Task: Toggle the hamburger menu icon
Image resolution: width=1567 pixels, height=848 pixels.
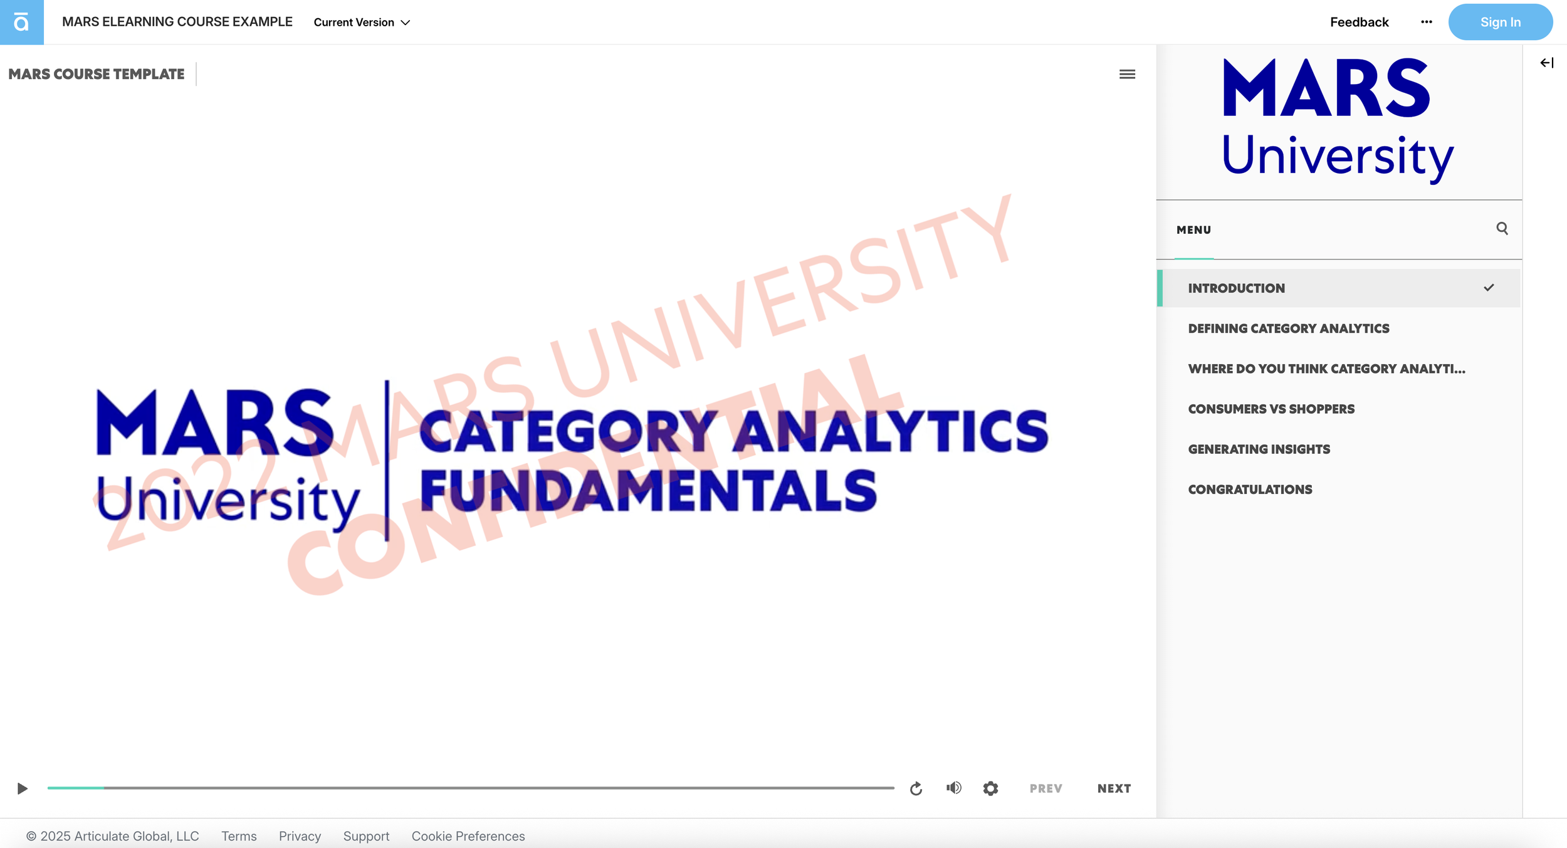Action: point(1127,74)
